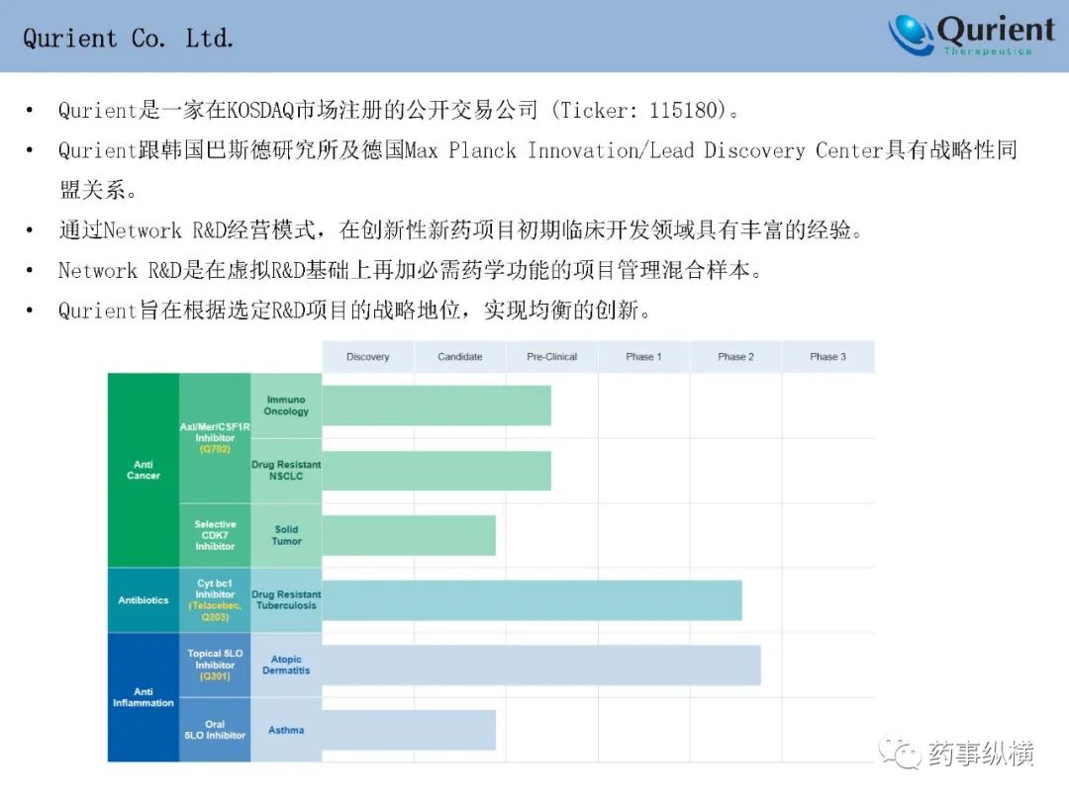Select the Discovery column header

pos(367,356)
